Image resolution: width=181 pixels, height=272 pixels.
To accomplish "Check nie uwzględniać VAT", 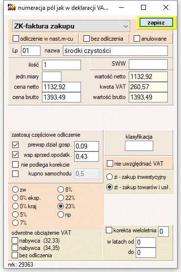I will (110, 163).
